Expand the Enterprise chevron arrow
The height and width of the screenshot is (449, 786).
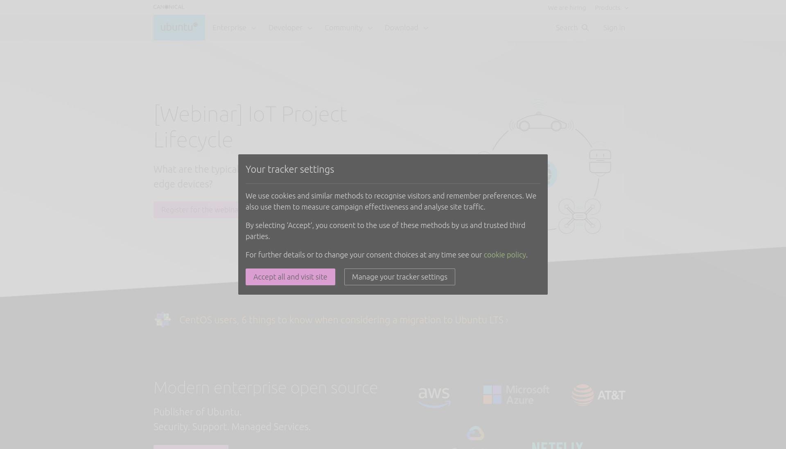(254, 28)
